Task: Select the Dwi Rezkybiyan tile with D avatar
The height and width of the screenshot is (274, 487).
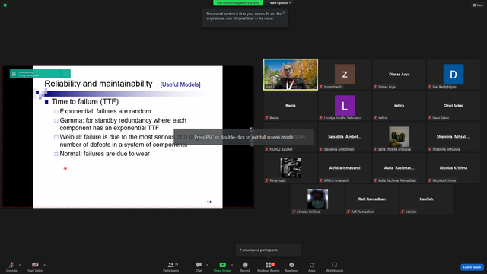Action: pyautogui.click(x=454, y=75)
